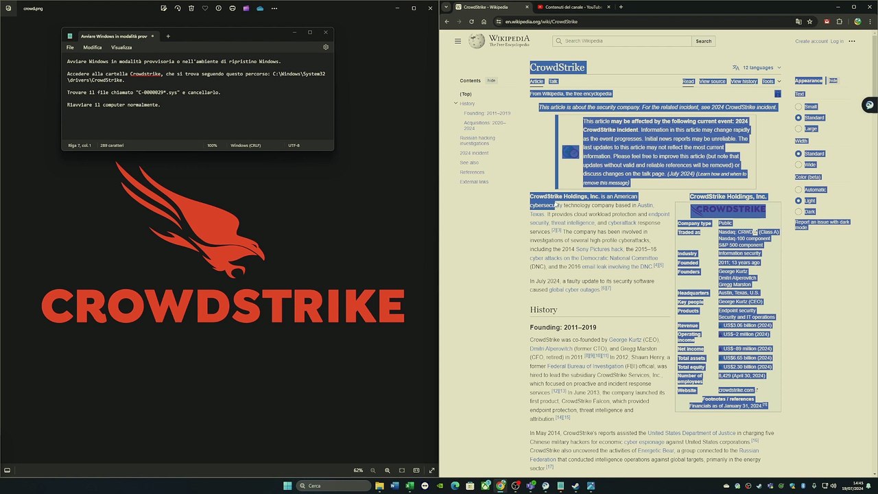This screenshot has width=878, height=494.
Task: Click the Notepad zoom level 100%
Action: tap(212, 145)
